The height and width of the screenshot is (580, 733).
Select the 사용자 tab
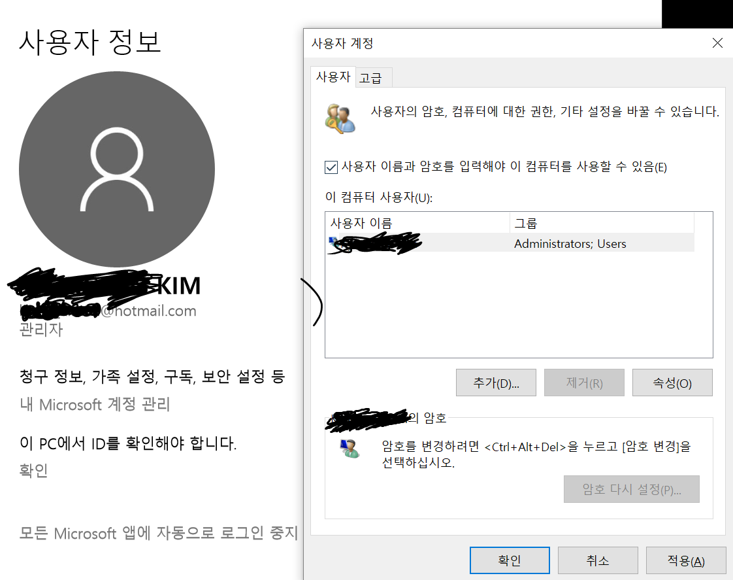pos(333,77)
